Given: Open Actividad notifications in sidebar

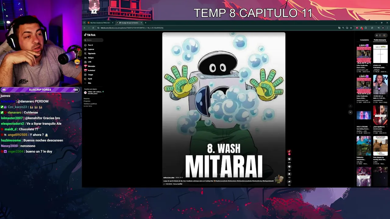Looking at the screenshot, I should [90, 70].
